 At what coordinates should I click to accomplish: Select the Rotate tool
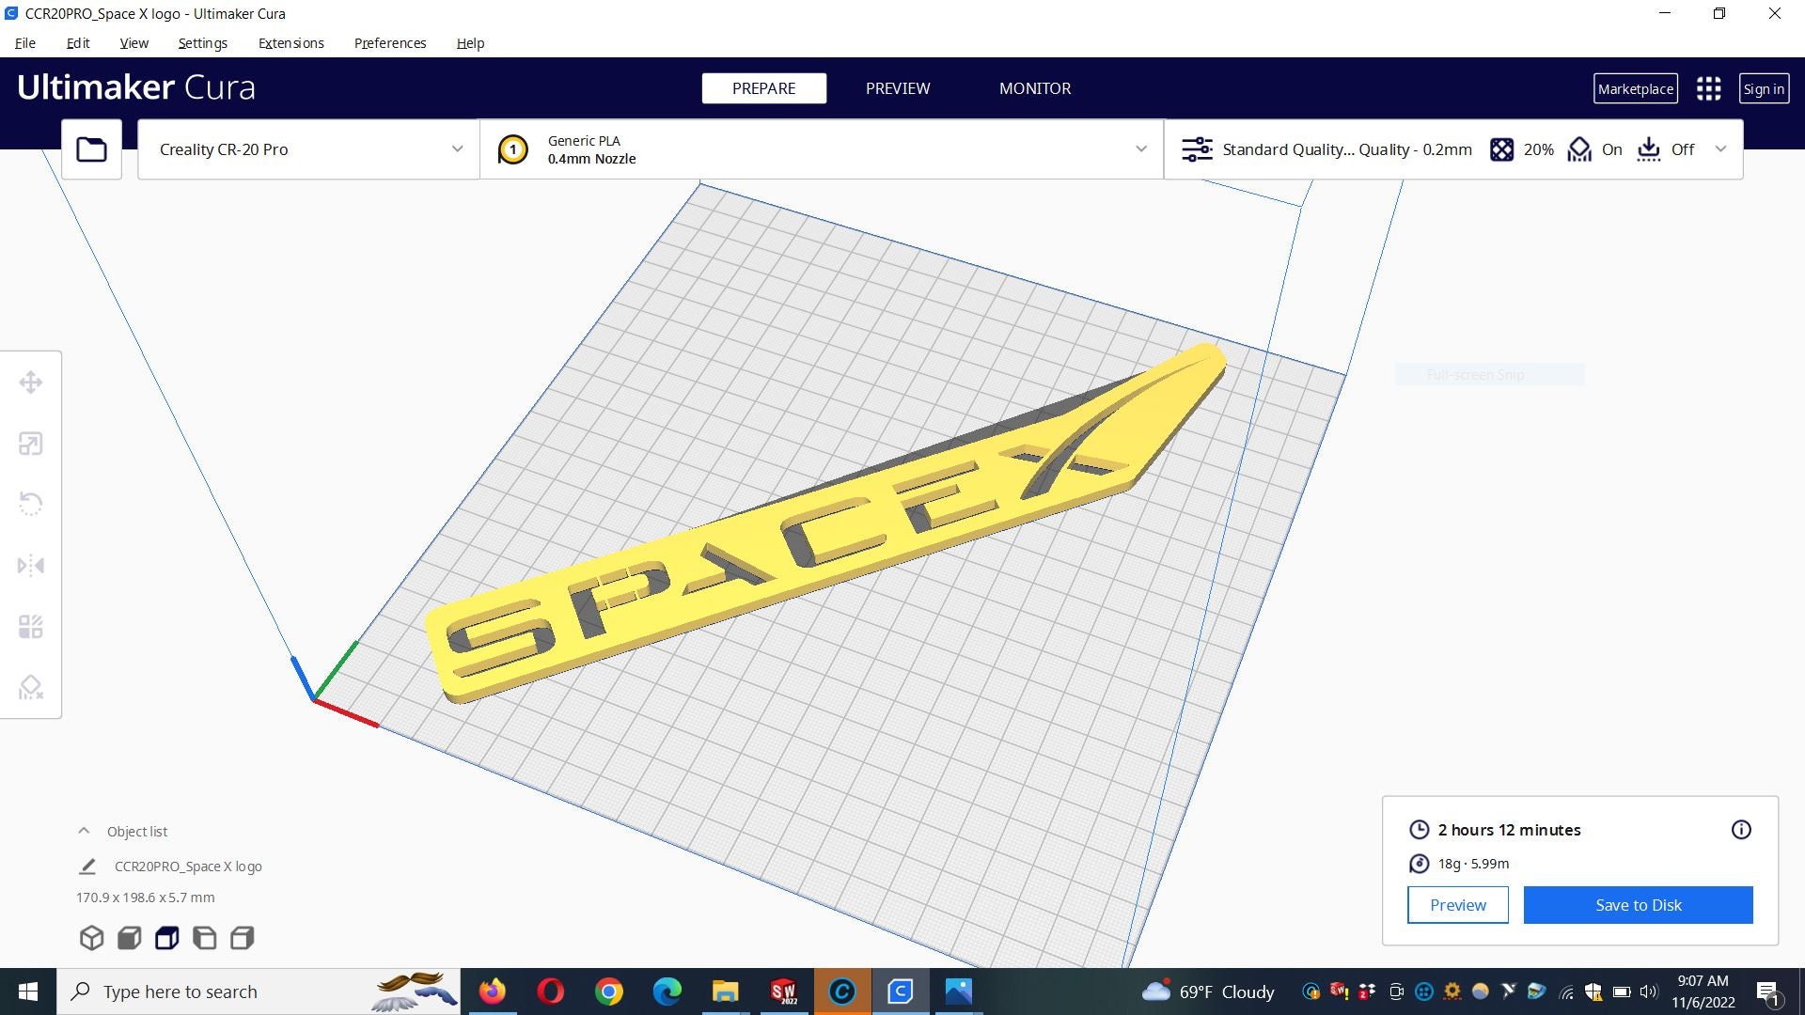31,504
